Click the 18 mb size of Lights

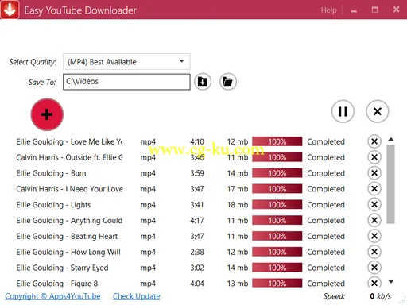coord(238,205)
